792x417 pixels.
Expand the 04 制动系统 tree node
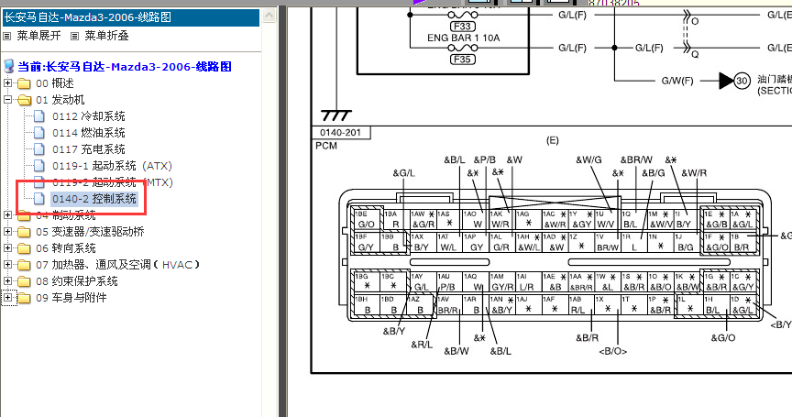tap(7, 215)
